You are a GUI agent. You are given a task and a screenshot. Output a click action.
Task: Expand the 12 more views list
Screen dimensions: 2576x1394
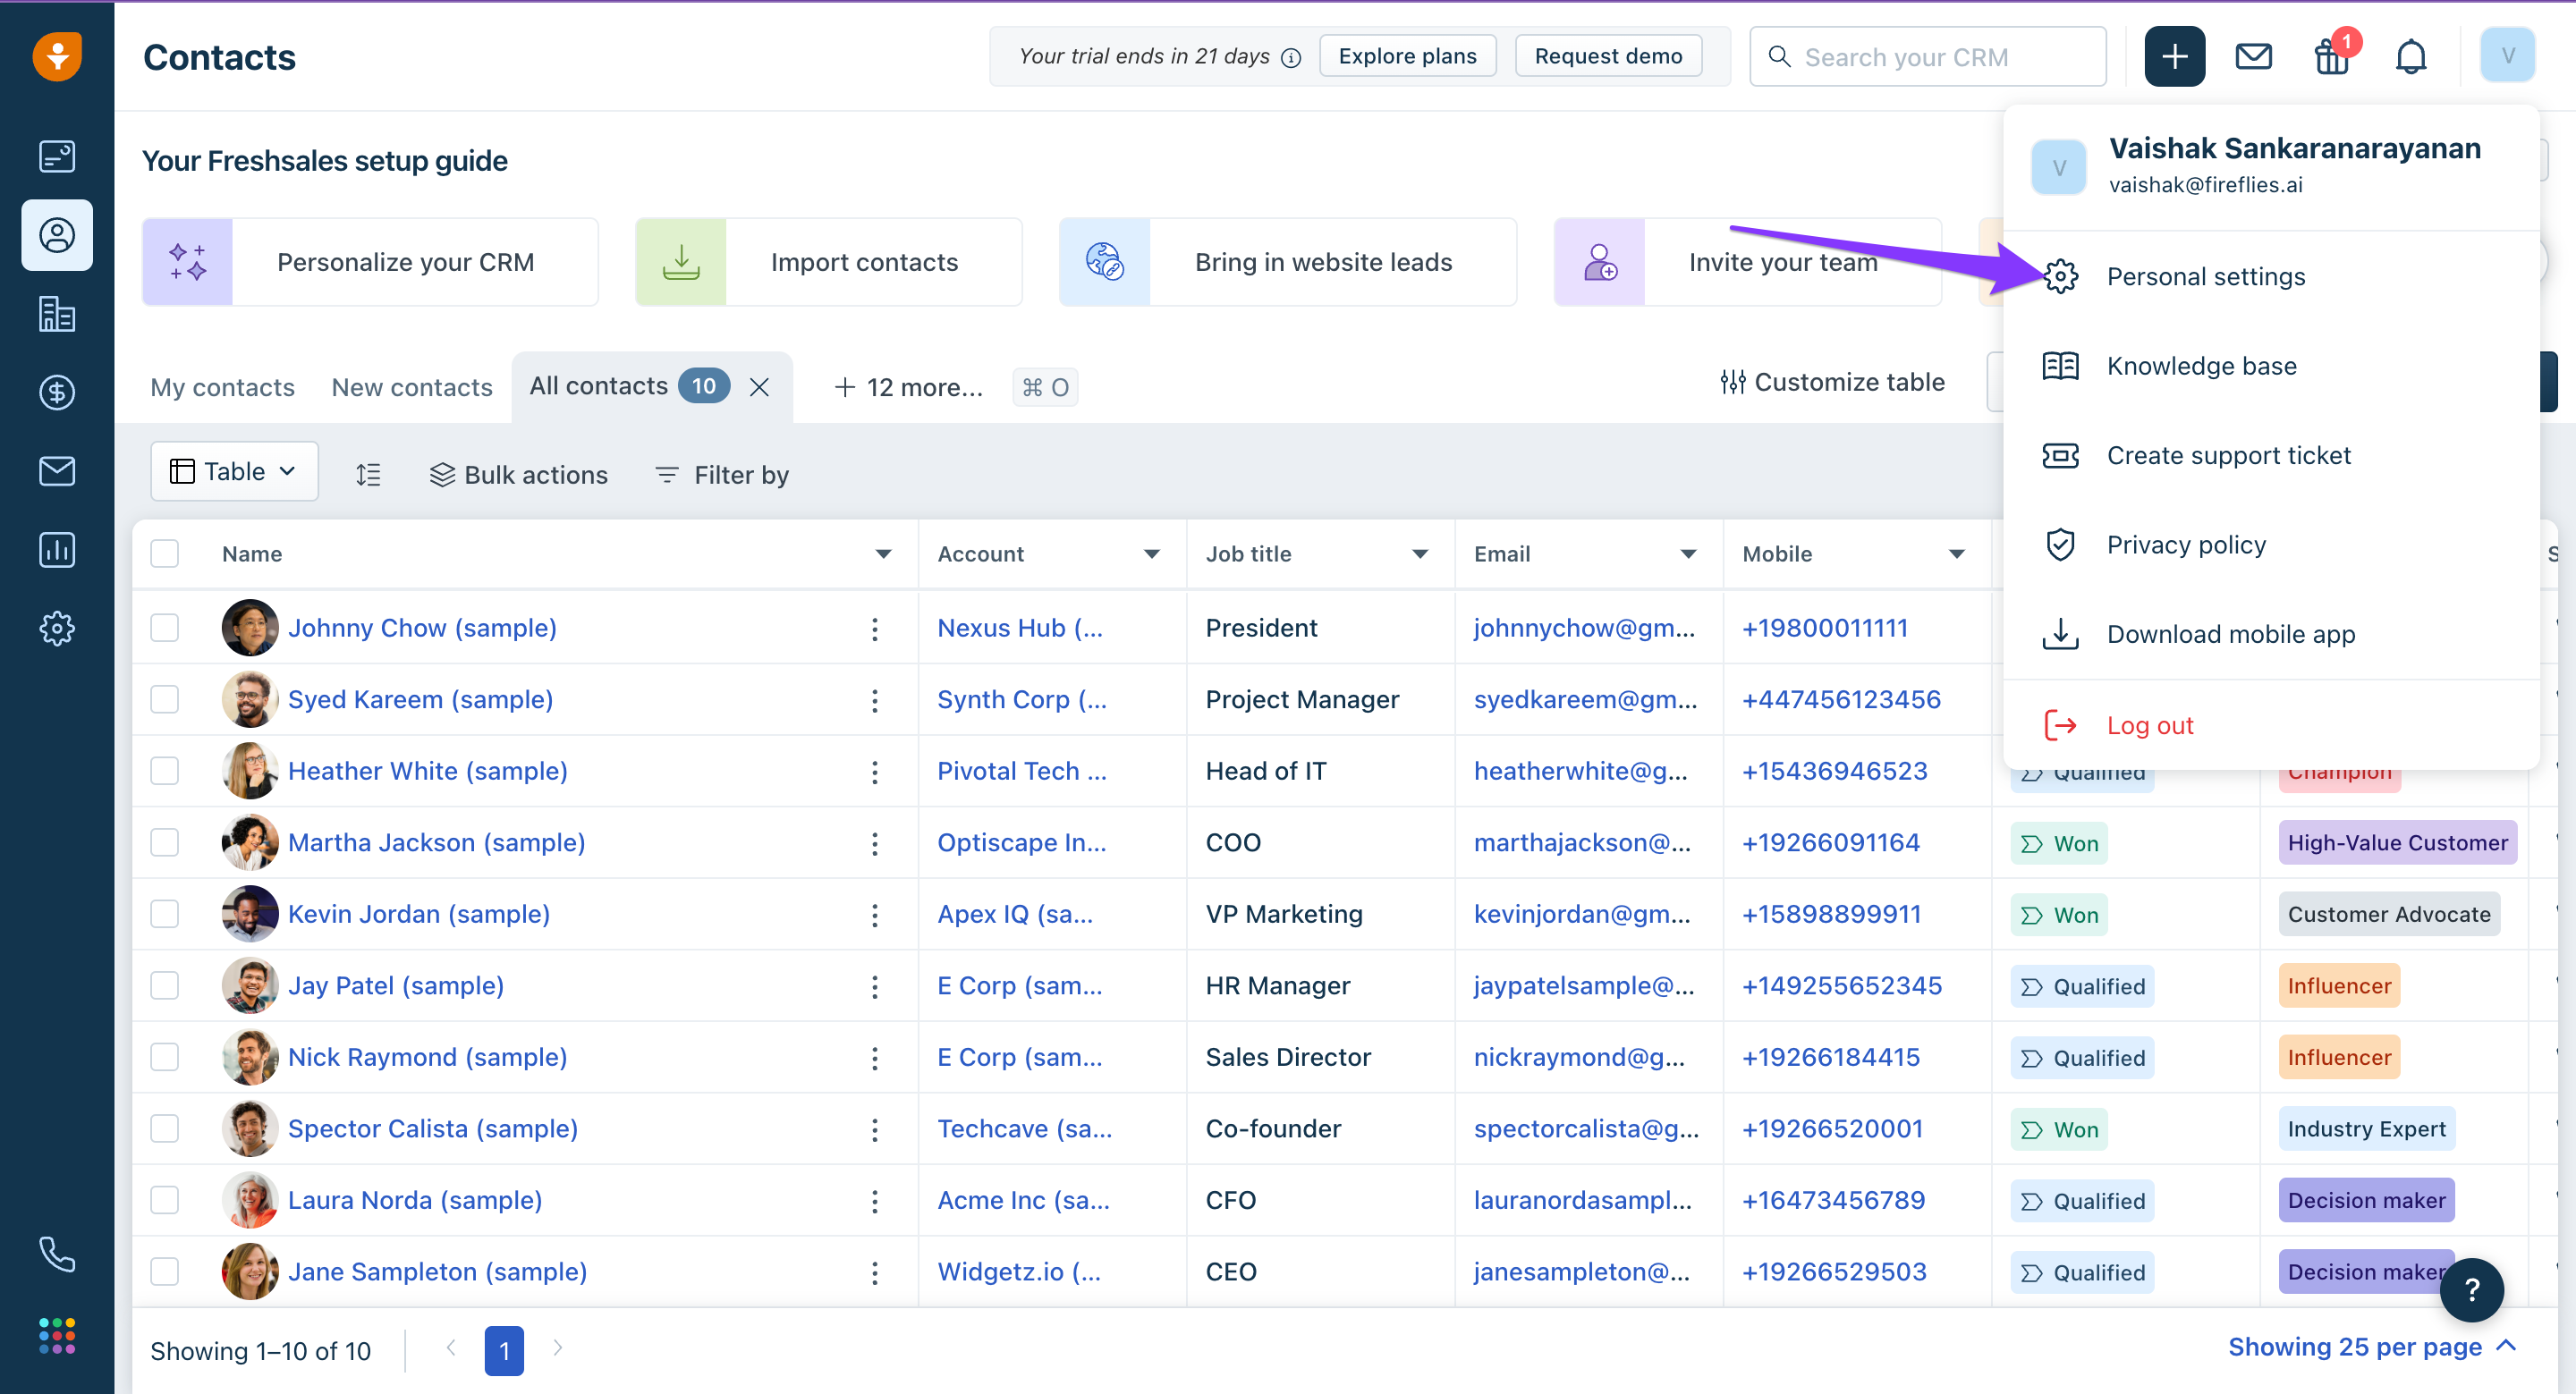click(908, 387)
